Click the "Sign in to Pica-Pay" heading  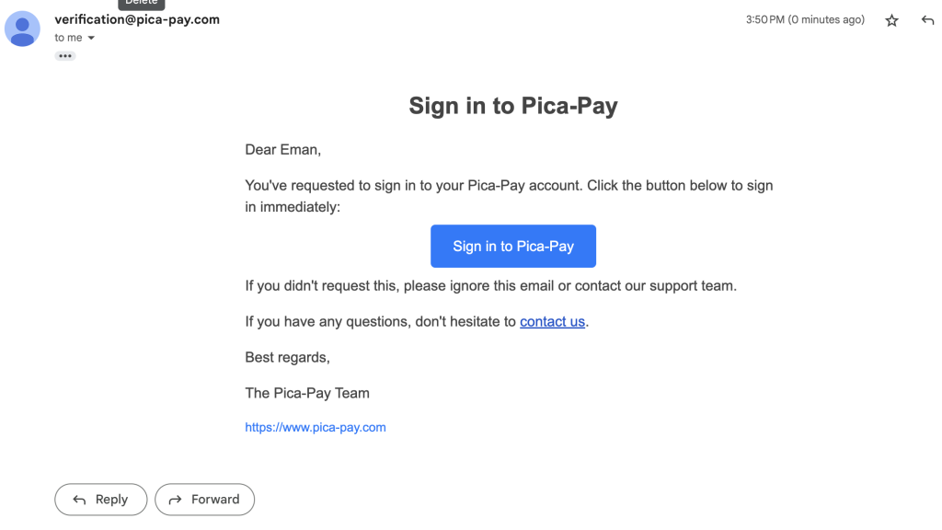coord(513,106)
